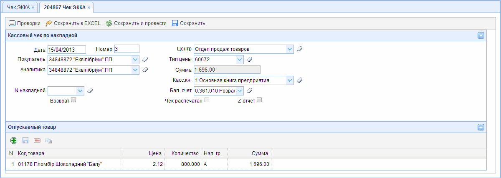Click the Аналитика combo box text field

point(89,70)
